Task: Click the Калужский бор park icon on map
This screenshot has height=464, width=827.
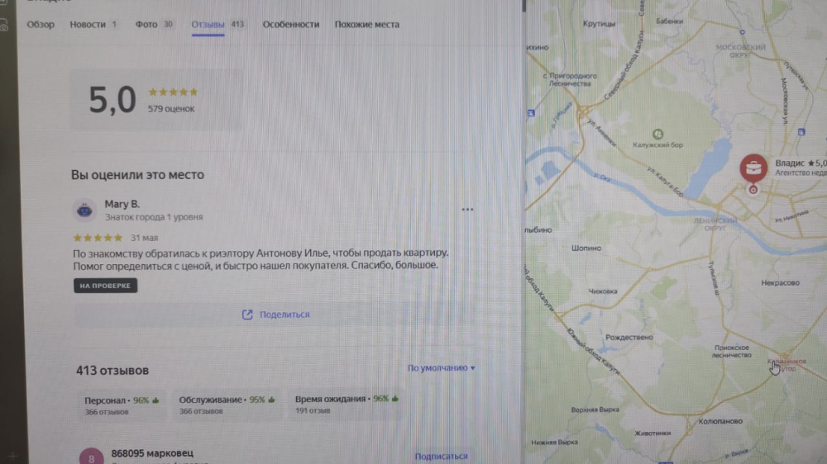Action: coord(657,134)
